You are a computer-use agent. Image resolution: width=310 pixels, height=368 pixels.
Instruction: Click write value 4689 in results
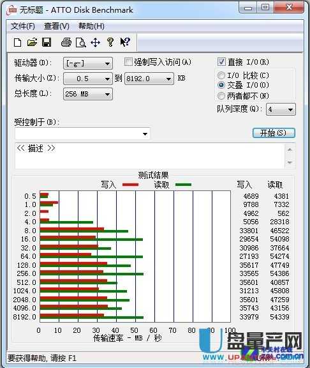[251, 196]
